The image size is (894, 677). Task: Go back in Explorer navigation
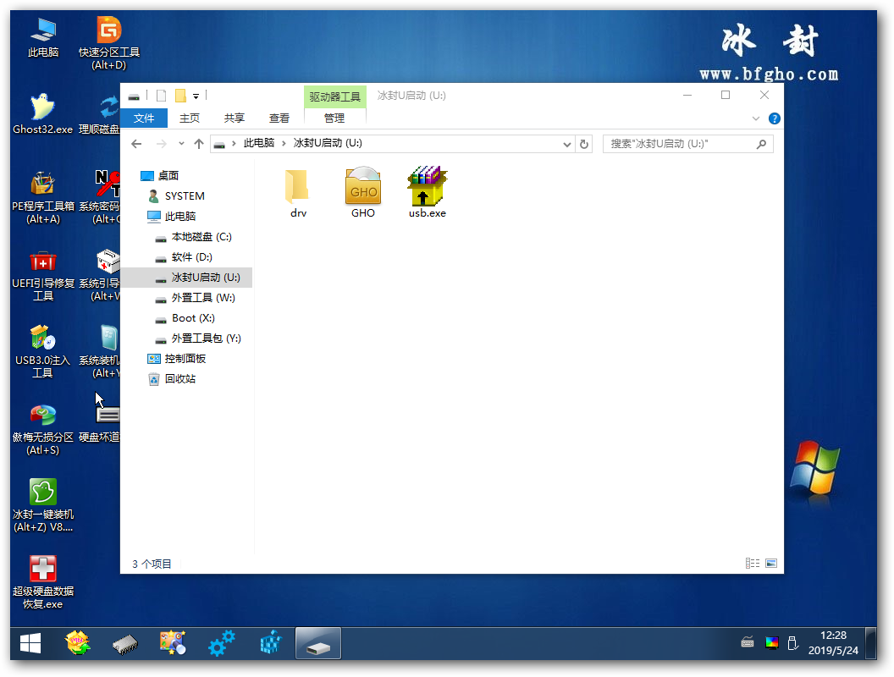(x=136, y=144)
